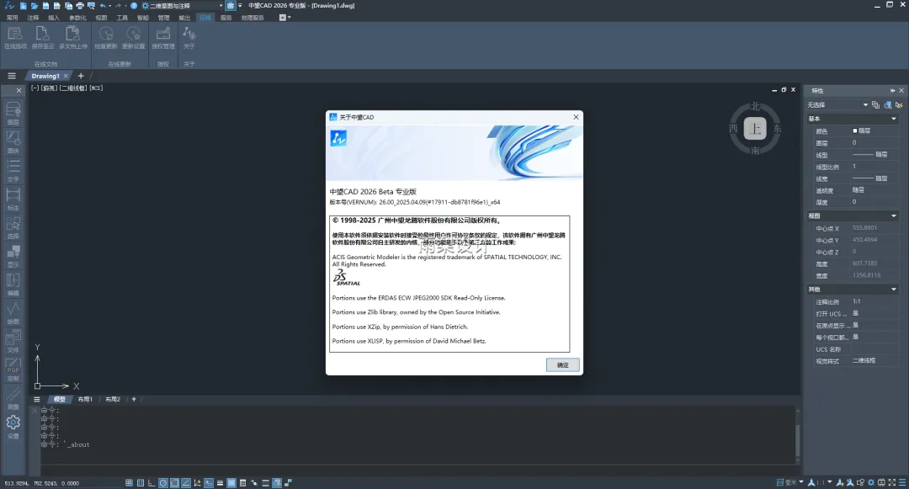
Task: Switch to the 常用 ribbon tab
Action: tap(12, 18)
